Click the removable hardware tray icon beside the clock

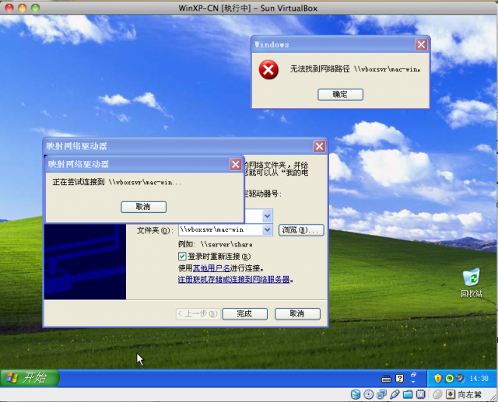(460, 378)
